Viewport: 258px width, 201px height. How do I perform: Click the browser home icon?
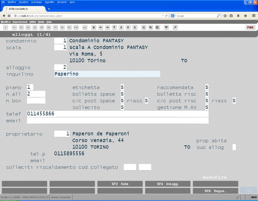[246, 16]
